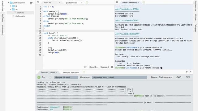Viewport: 198px width, 111px height.
Task: Open the ENV setting
Action: pyautogui.click(x=188, y=77)
